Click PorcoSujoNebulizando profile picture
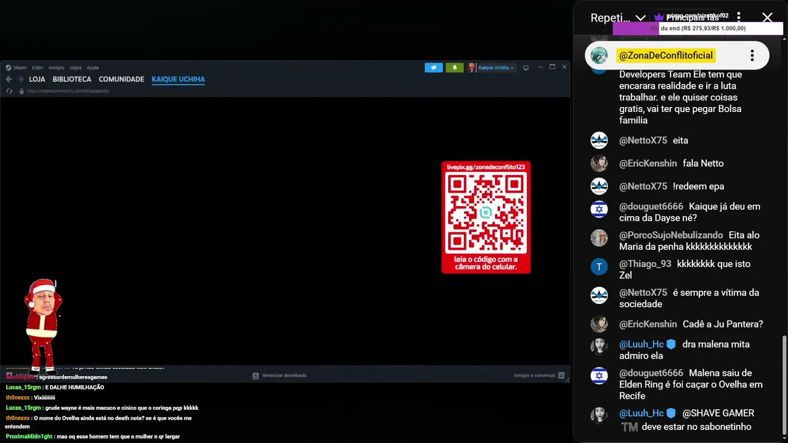Viewport: 788px width, 443px height. (599, 238)
